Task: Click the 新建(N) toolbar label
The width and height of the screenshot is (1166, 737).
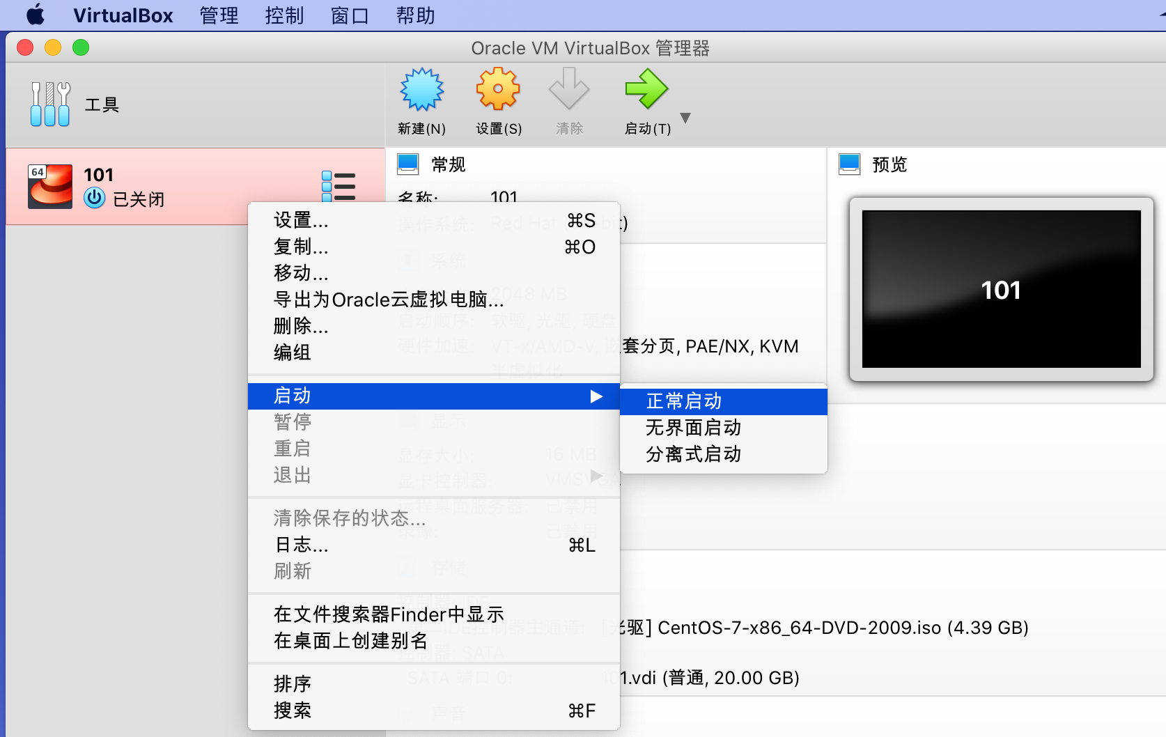Action: 421,129
